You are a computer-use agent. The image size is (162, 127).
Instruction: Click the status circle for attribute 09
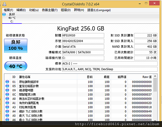point(7,90)
